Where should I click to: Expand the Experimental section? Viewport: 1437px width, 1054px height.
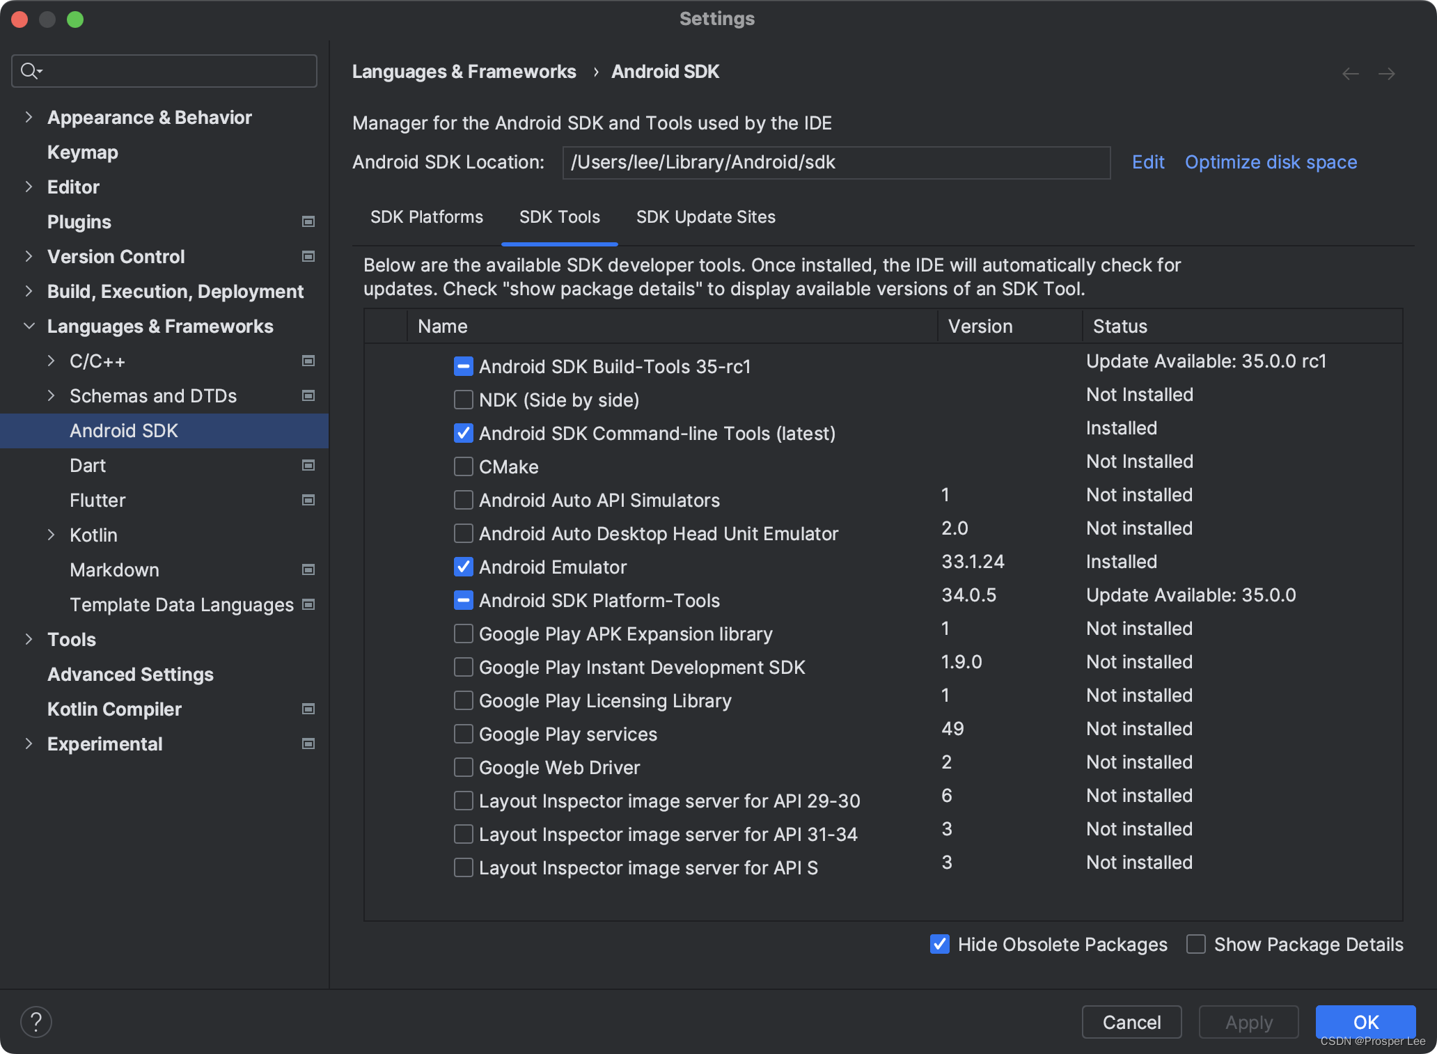[x=29, y=744]
